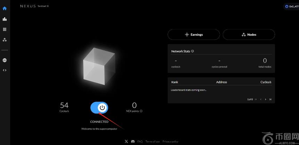Screen dimensions: 299x145
Task: Open the bar chart stats icon
Action: pos(5,19)
